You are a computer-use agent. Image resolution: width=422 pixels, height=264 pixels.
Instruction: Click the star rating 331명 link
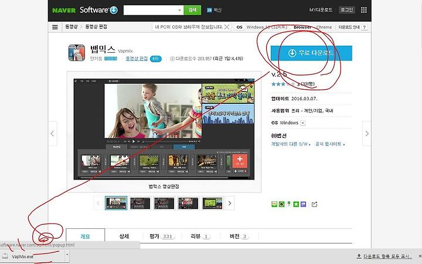(307, 84)
